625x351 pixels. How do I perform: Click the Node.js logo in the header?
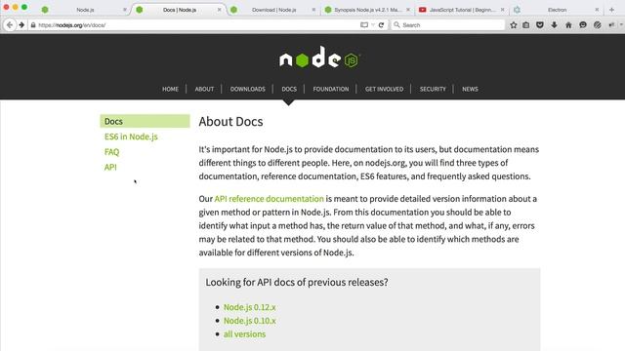point(319,58)
